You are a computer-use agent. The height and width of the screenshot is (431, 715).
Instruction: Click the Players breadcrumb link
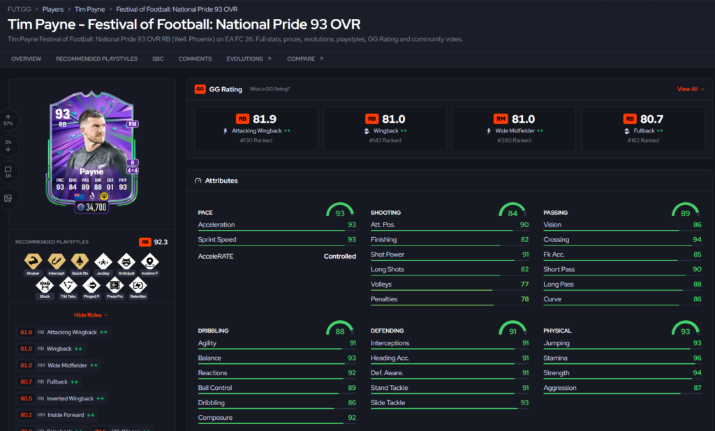click(x=53, y=9)
